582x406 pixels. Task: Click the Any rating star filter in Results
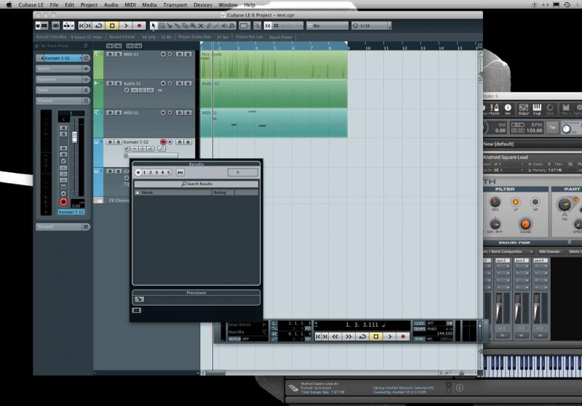click(x=138, y=172)
